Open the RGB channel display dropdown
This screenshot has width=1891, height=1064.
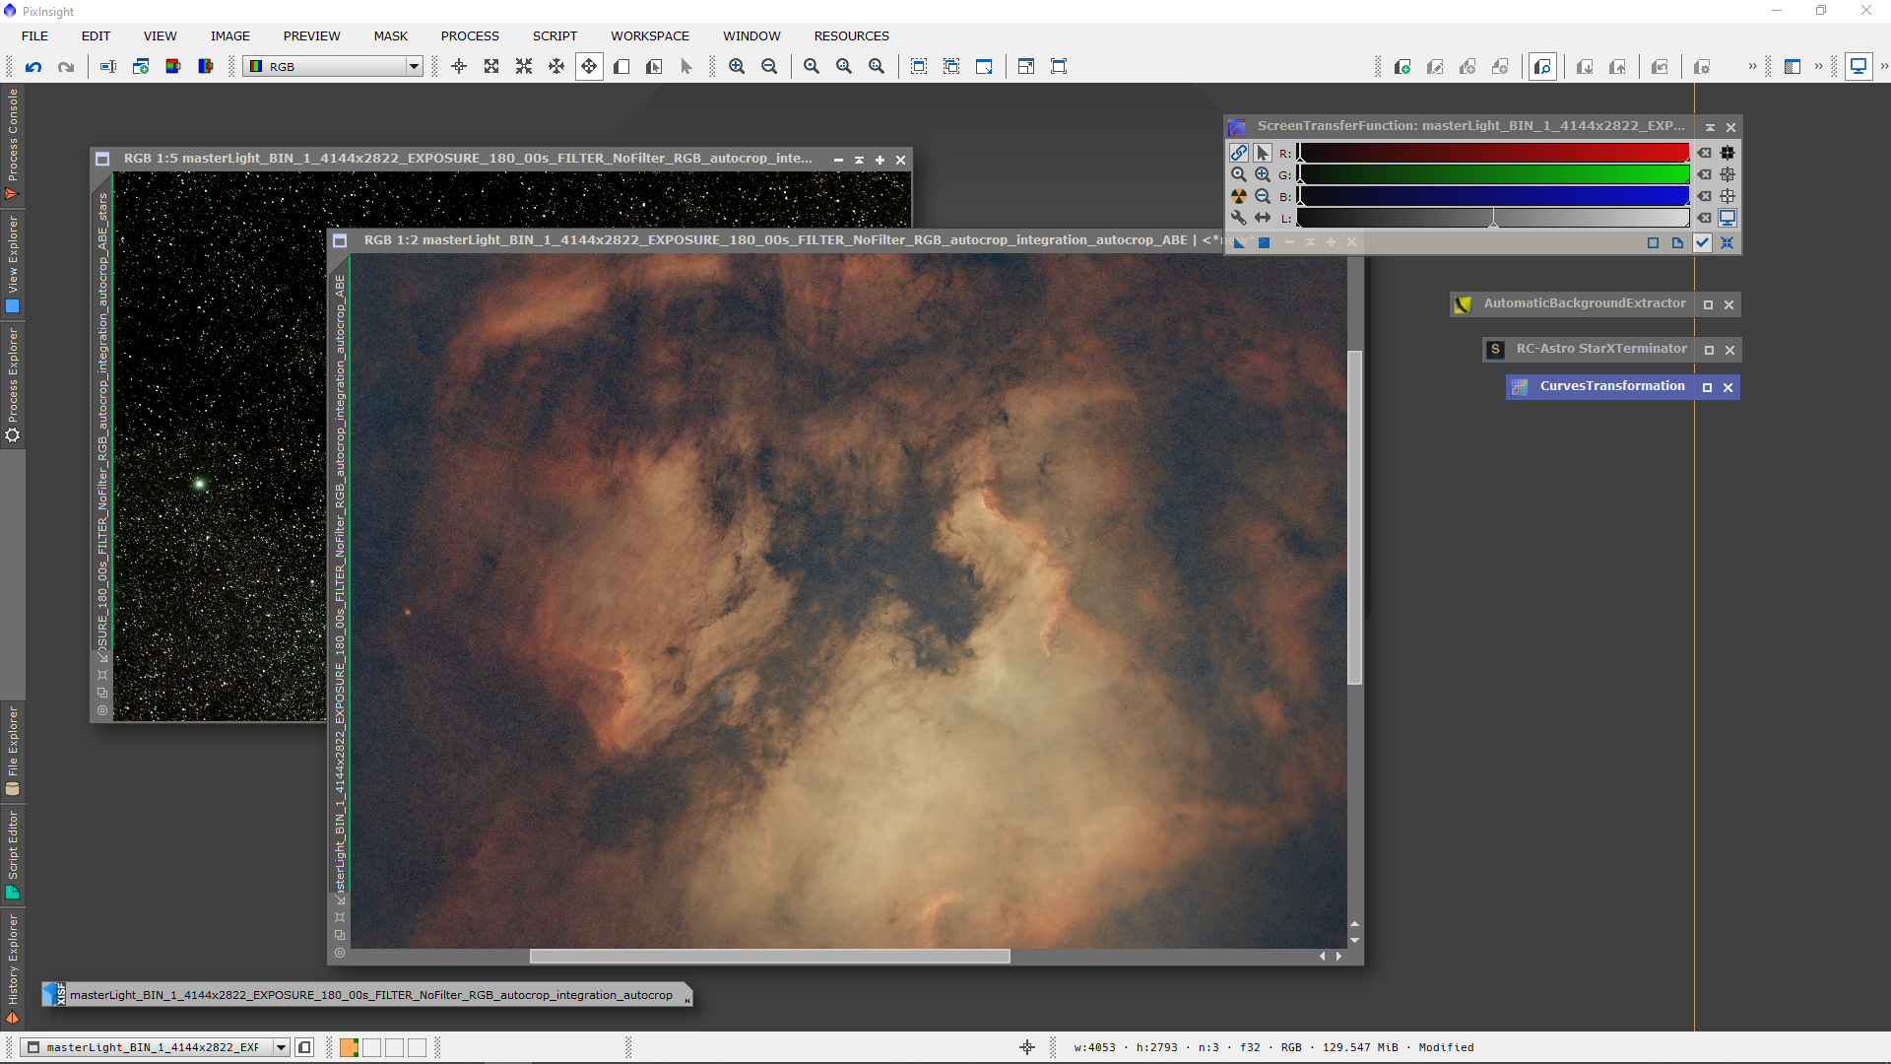(x=414, y=66)
